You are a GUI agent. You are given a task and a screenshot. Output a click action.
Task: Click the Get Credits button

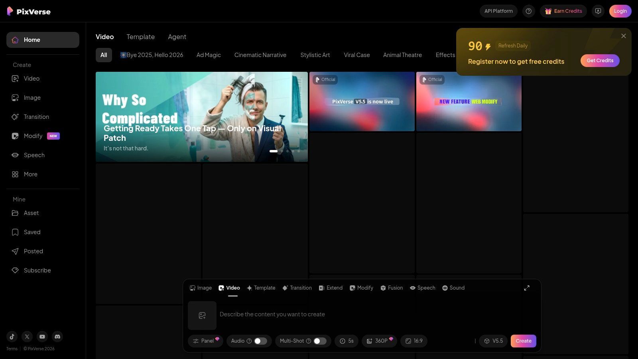[600, 61]
